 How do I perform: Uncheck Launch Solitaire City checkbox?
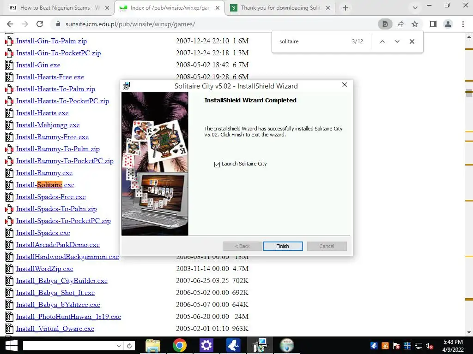point(217,165)
